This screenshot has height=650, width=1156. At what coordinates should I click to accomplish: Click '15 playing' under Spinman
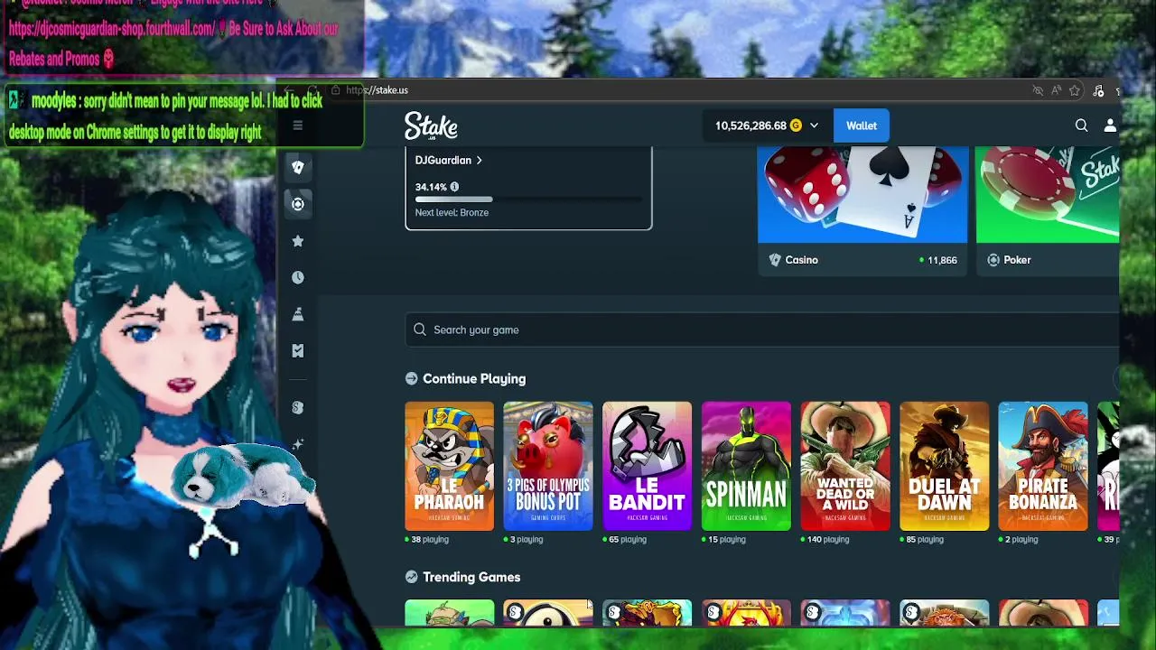pyautogui.click(x=727, y=540)
